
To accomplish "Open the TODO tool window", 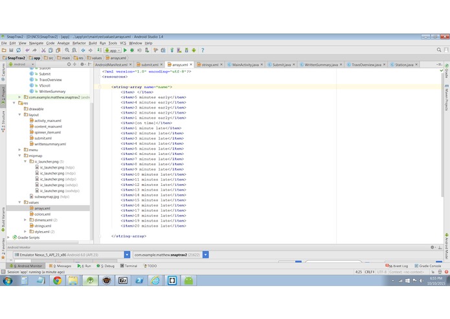I will (150, 266).
